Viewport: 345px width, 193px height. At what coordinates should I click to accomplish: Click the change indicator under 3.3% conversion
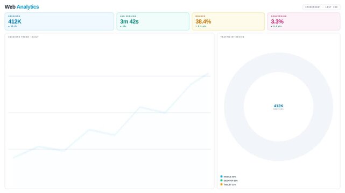(276, 26)
